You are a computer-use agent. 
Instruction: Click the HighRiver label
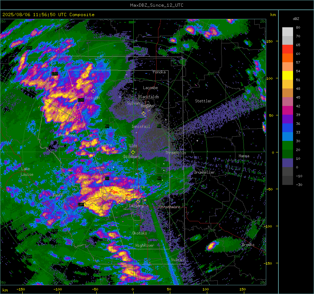point(145,245)
